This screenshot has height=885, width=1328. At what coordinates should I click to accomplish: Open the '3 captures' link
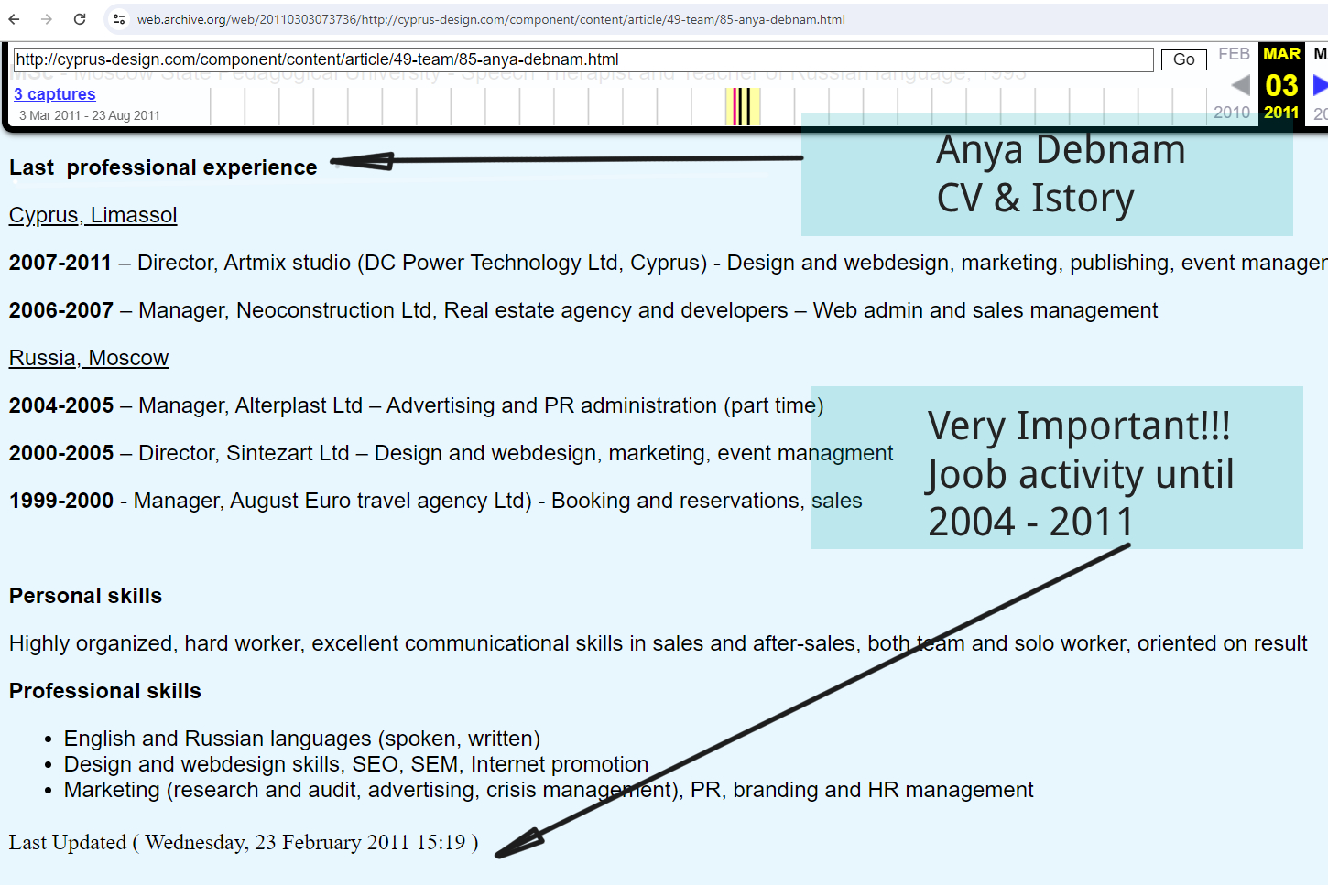(55, 94)
